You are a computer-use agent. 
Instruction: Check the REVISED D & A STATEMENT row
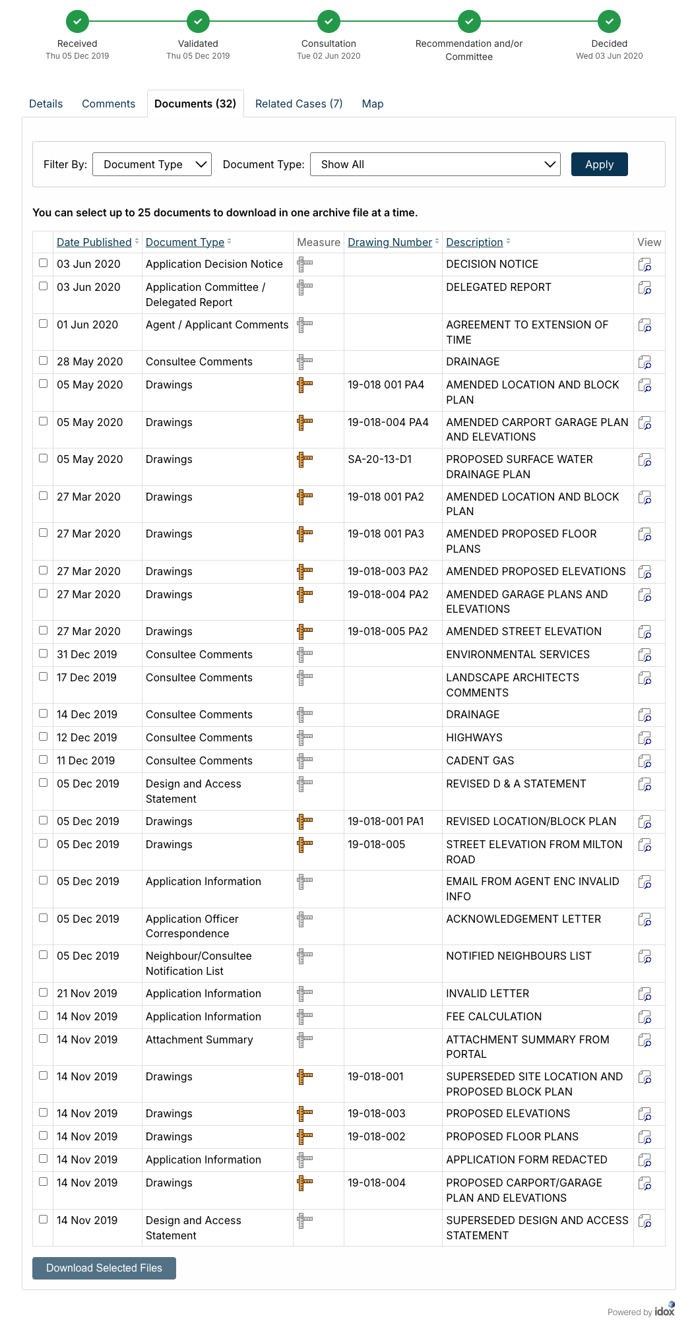[44, 783]
